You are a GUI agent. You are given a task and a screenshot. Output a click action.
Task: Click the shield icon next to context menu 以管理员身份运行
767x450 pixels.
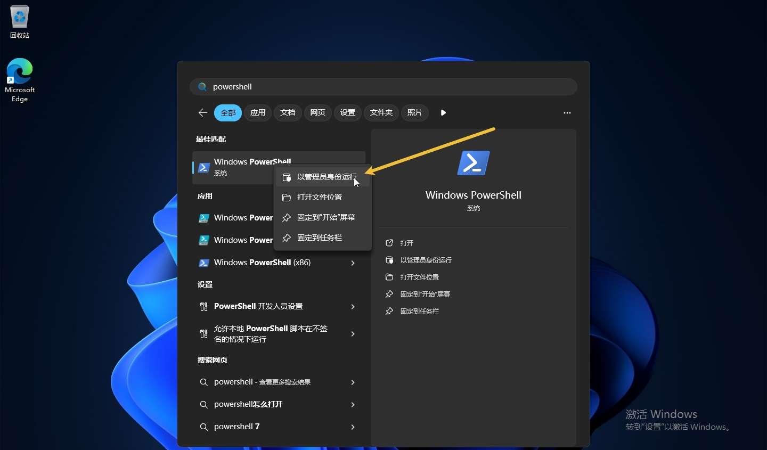click(x=287, y=177)
